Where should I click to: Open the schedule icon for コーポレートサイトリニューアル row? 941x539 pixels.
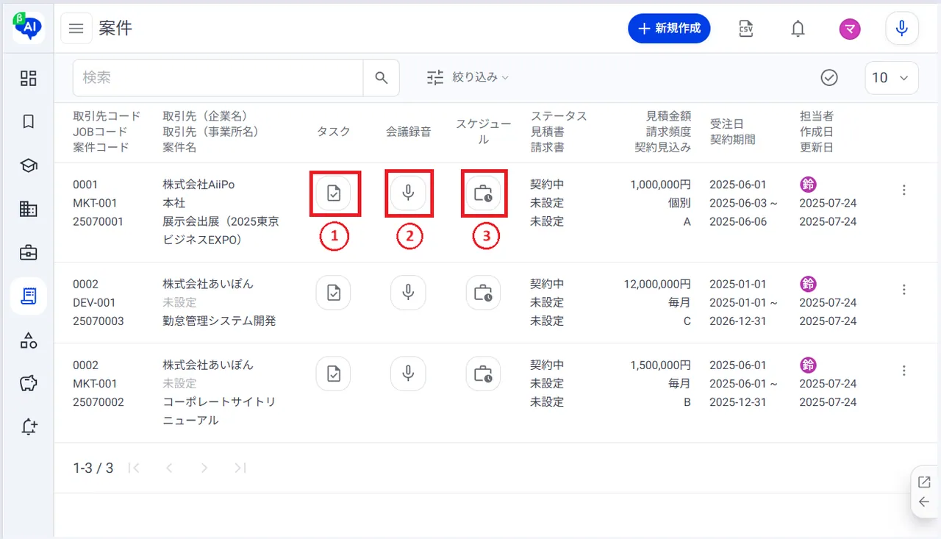(483, 374)
